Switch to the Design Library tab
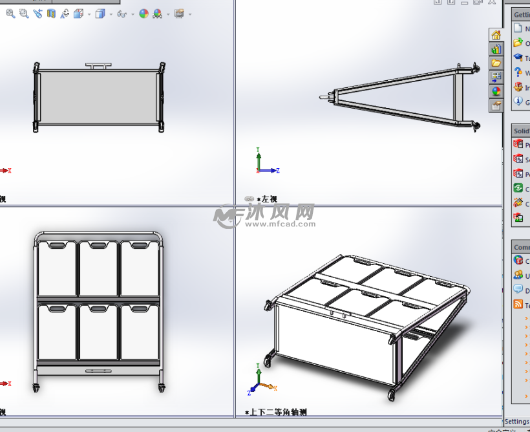Viewport: 530px width, 432px height. pos(496,49)
